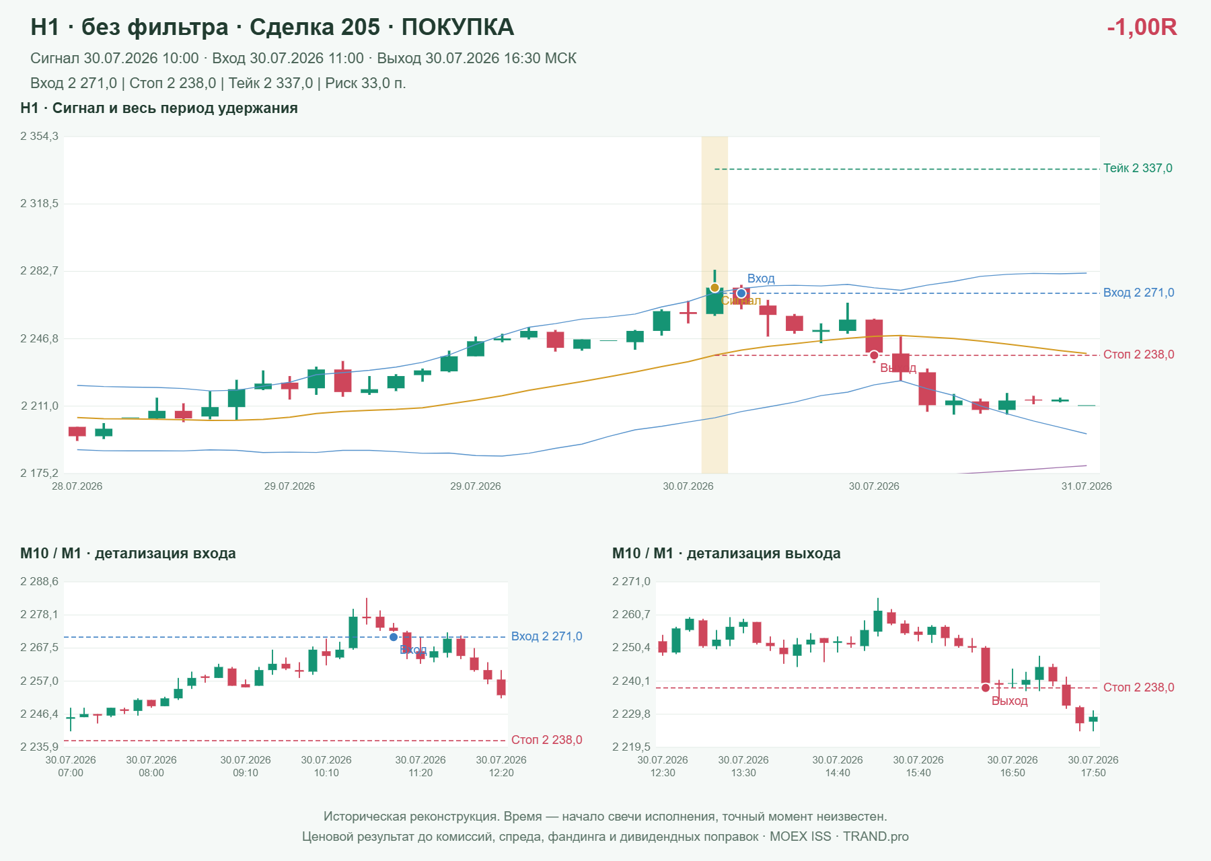The width and height of the screenshot is (1211, 861).
Task: Click the 2 246,8 price axis label
Action: tap(39, 338)
